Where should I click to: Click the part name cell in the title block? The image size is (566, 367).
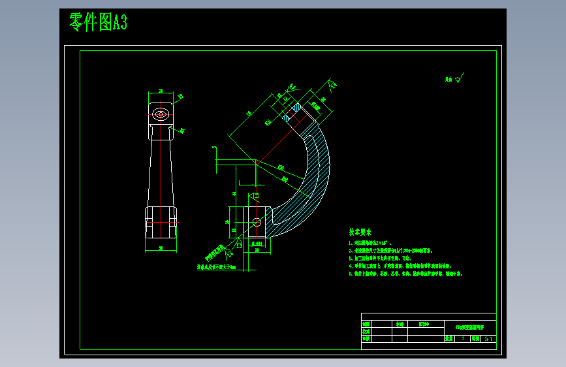[x=470, y=328]
